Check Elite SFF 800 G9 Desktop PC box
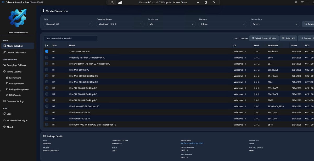The image size is (314, 161). (47, 94)
